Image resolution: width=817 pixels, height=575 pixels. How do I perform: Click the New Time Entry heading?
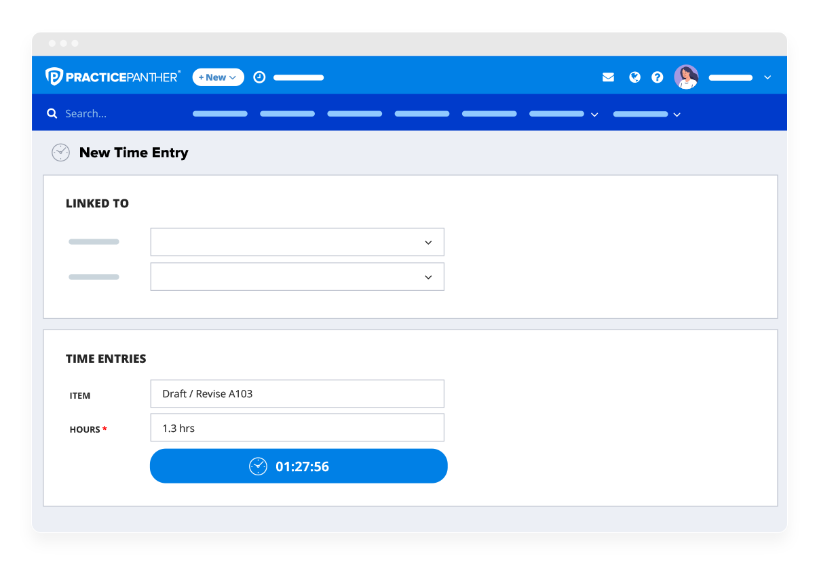(134, 153)
